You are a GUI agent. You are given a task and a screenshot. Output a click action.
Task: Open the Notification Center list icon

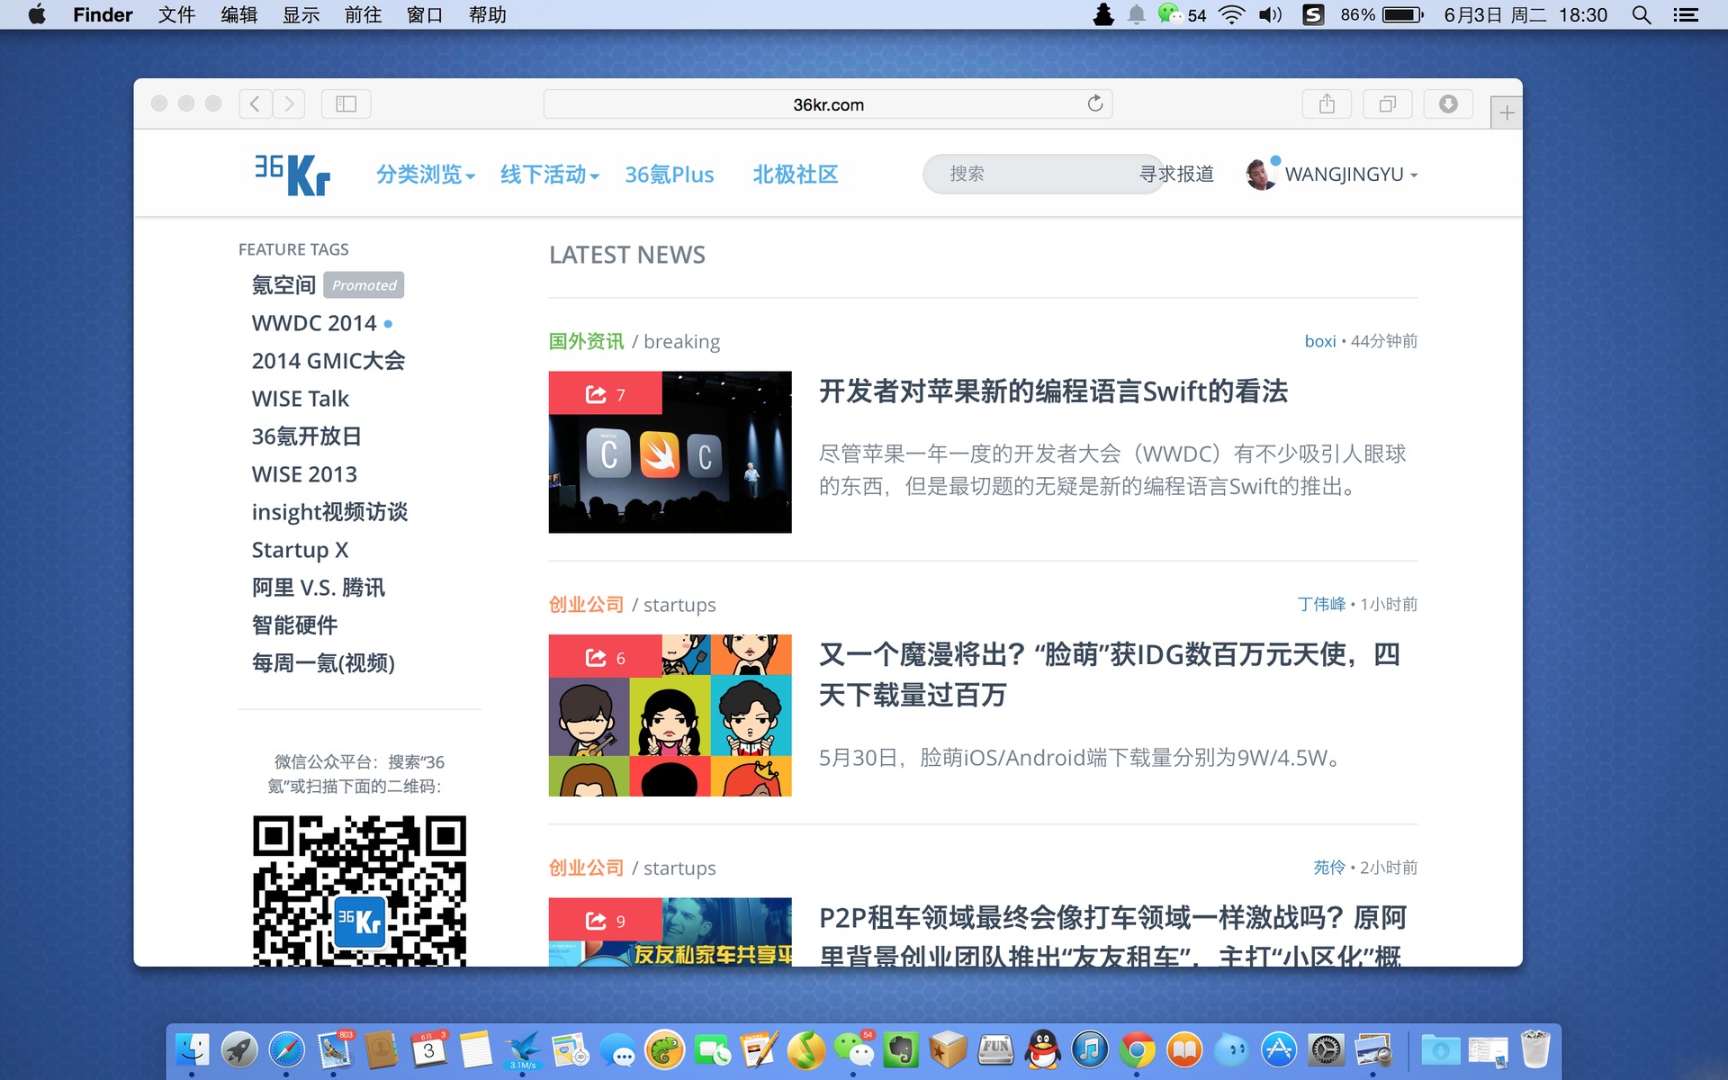point(1686,14)
